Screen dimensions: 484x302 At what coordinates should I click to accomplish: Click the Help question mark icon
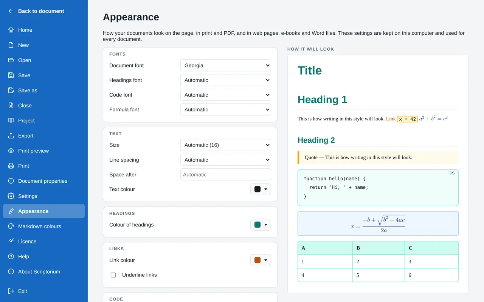coord(11,256)
